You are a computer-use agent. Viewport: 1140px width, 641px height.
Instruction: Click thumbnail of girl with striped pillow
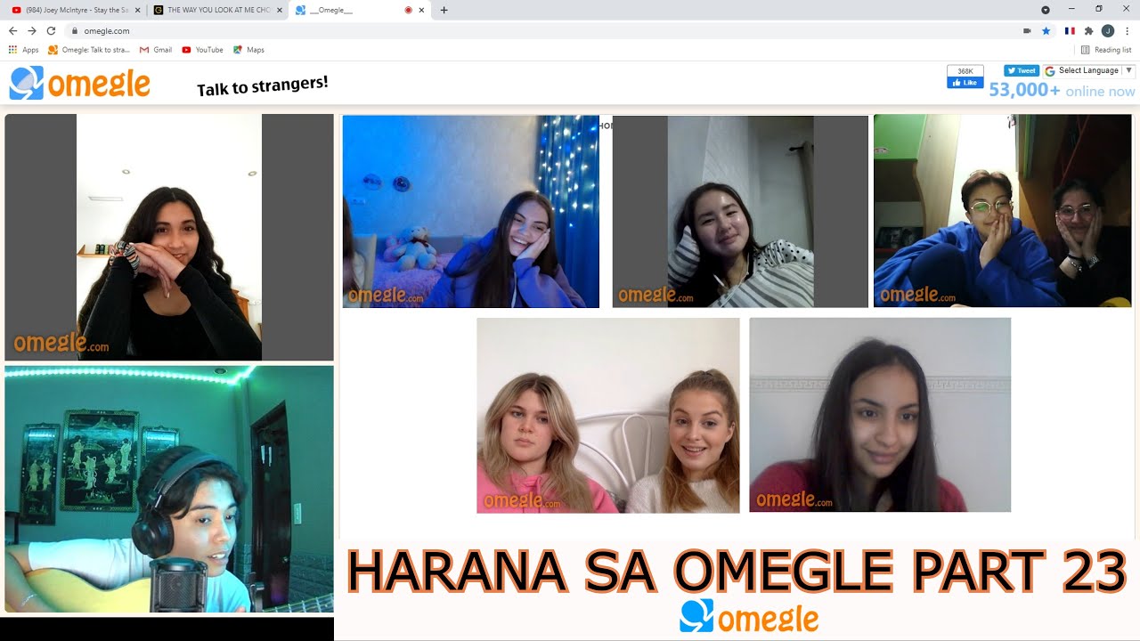pyautogui.click(x=740, y=212)
